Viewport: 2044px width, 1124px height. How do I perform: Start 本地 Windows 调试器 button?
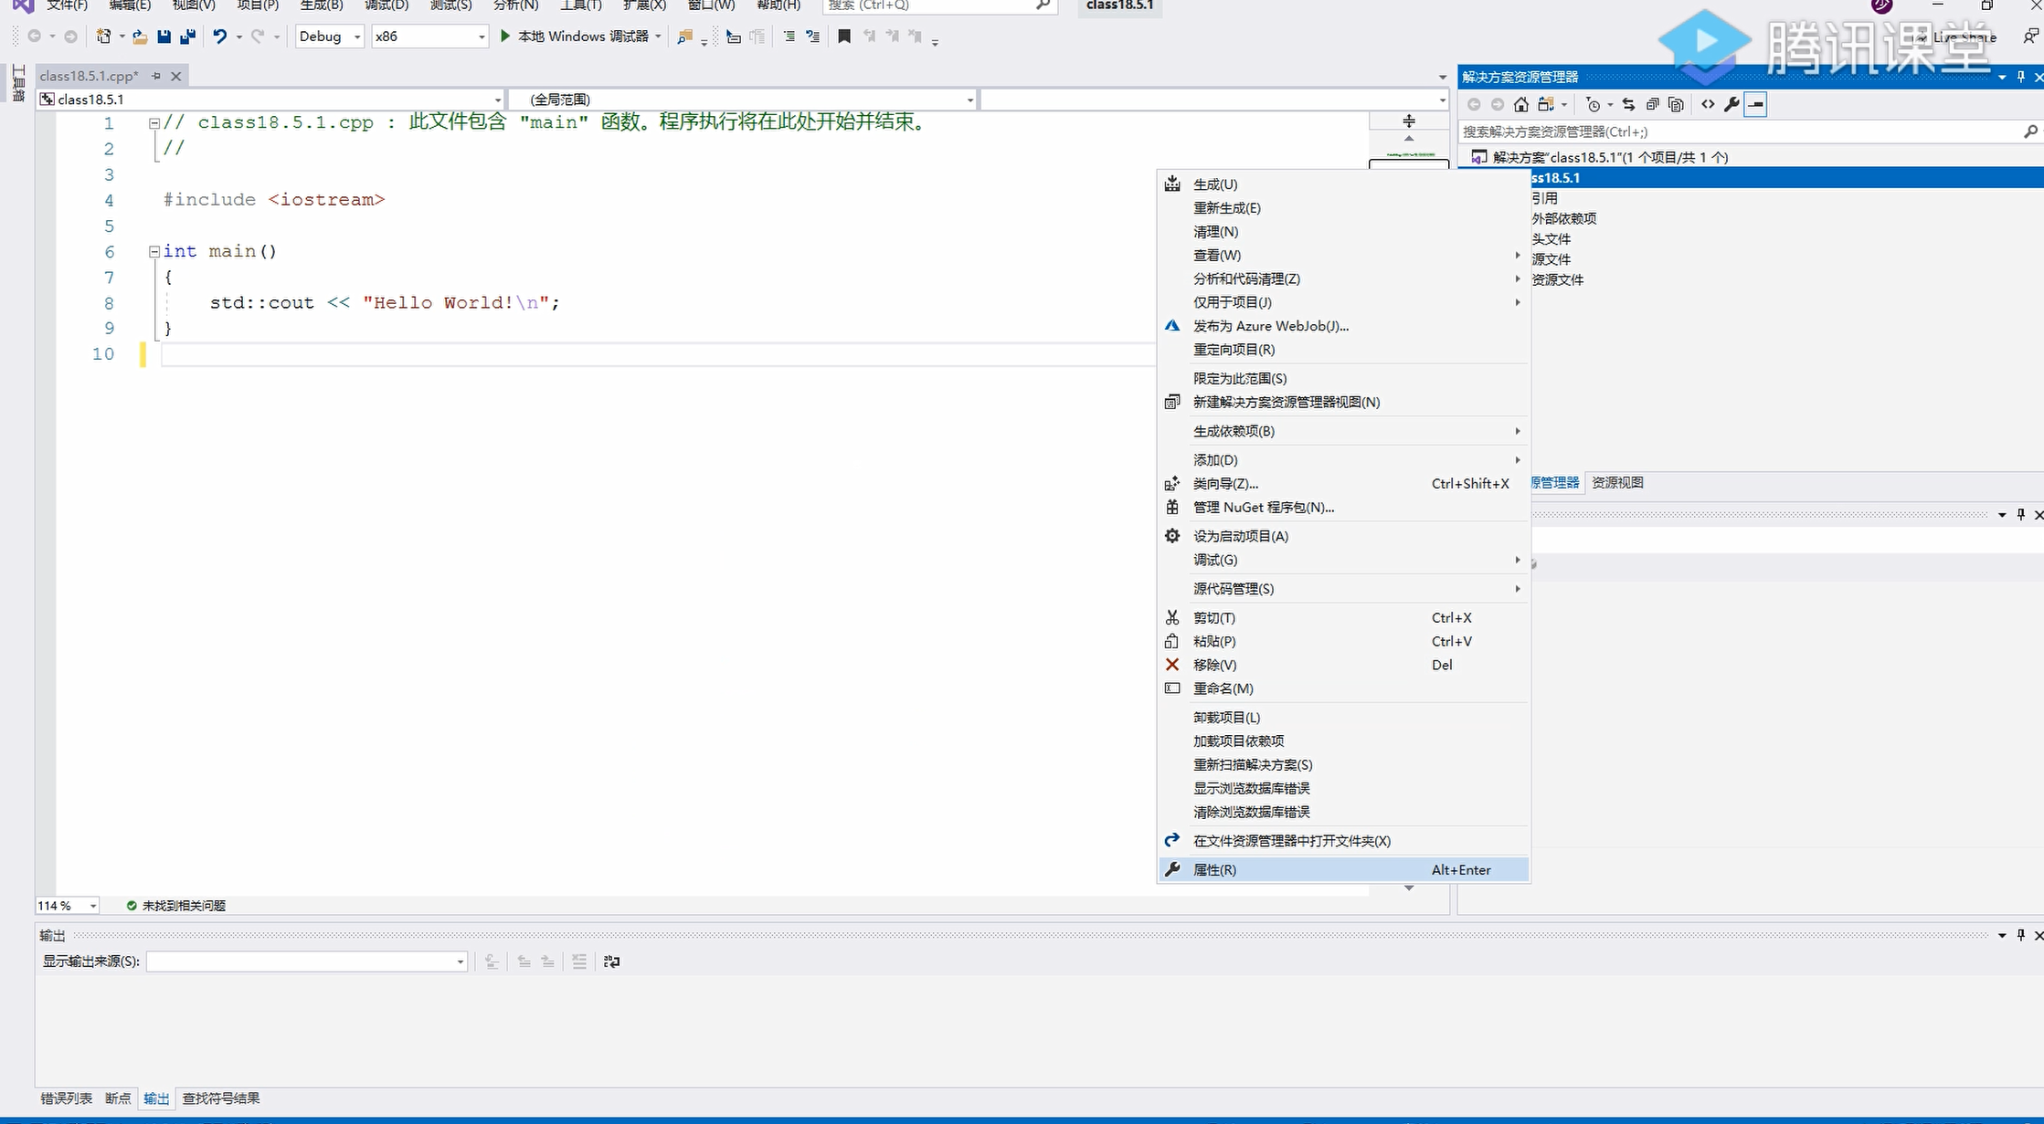pyautogui.click(x=576, y=37)
